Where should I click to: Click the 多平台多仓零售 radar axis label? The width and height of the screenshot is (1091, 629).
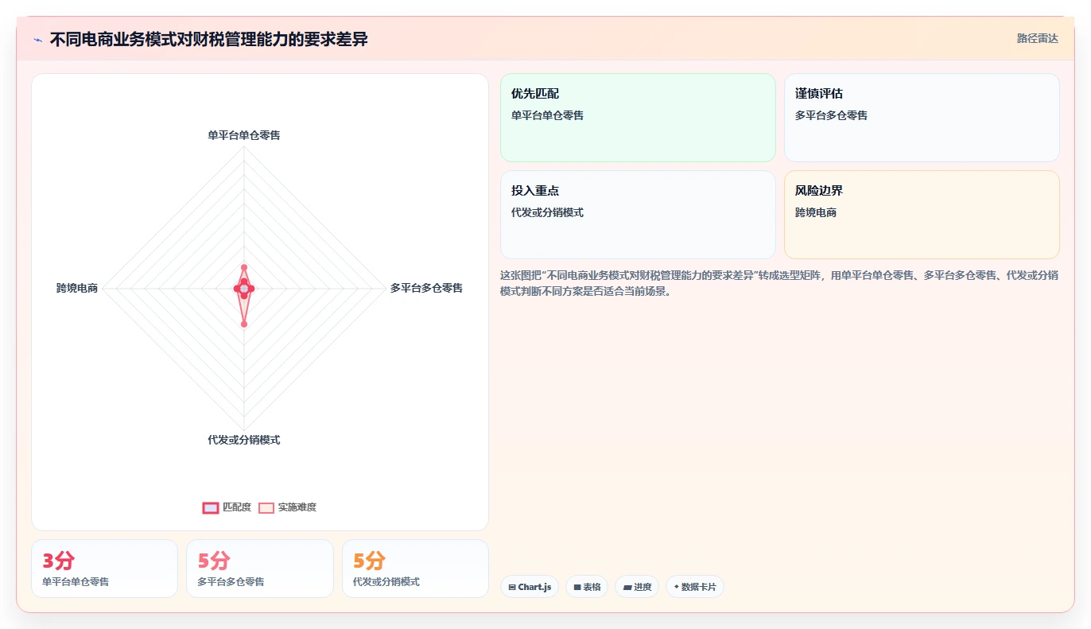click(x=426, y=288)
